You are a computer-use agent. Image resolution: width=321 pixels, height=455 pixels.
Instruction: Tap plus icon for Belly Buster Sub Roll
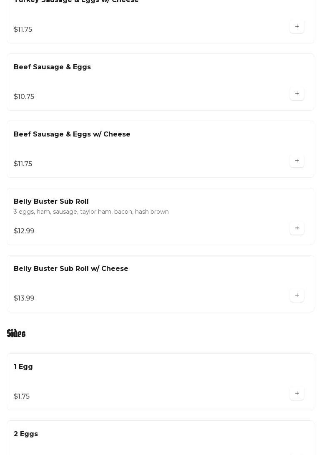coord(297,228)
